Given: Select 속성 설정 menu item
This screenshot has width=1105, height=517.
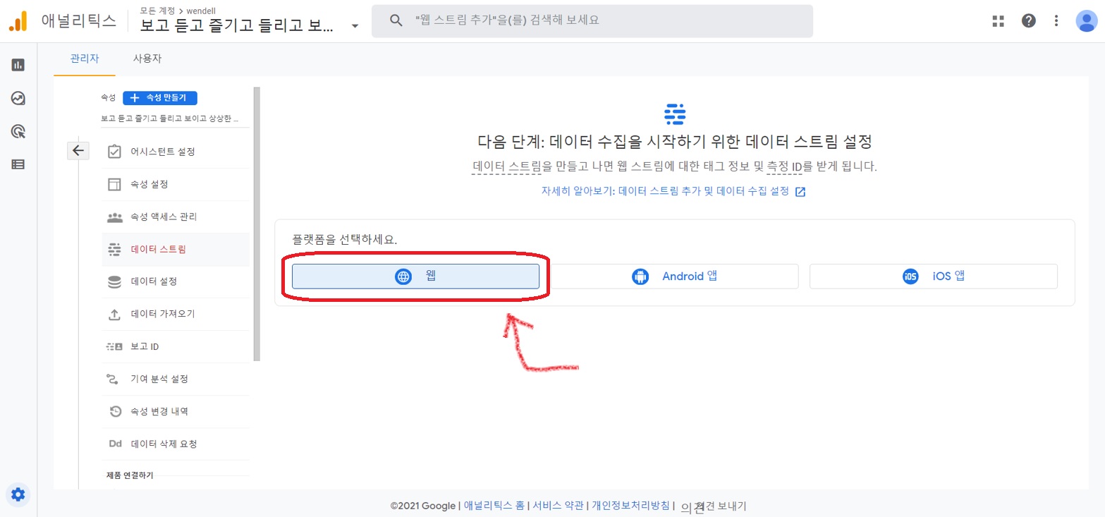Looking at the screenshot, I should coord(176,184).
